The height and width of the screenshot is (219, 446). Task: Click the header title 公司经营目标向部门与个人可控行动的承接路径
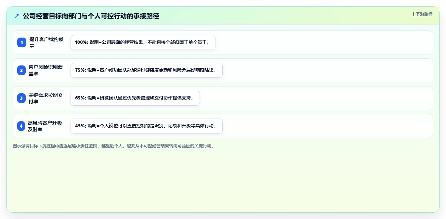pyautogui.click(x=91, y=16)
